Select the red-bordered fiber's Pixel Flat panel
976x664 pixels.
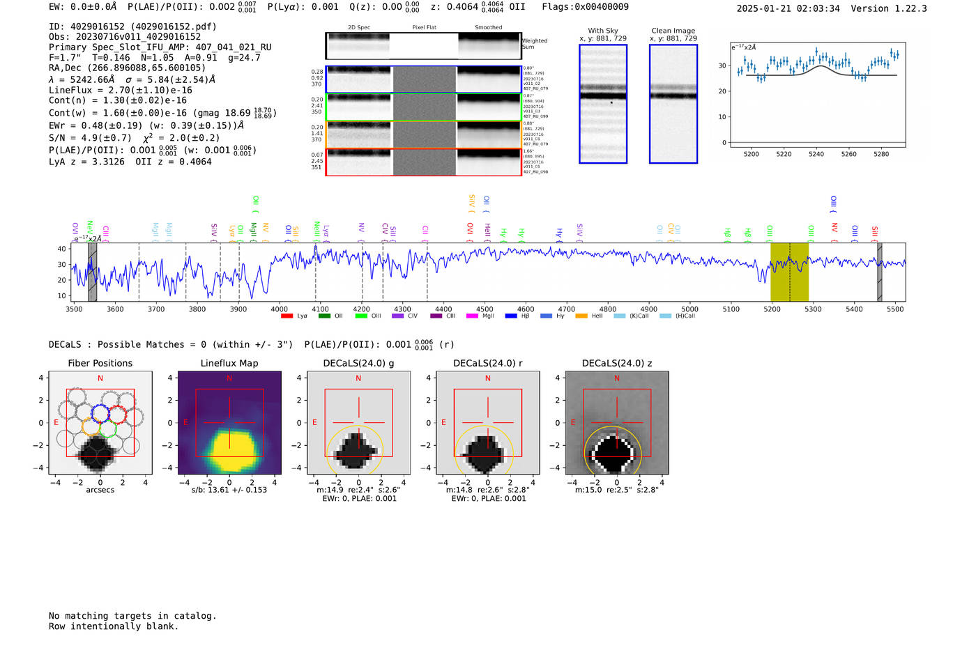[x=425, y=162]
